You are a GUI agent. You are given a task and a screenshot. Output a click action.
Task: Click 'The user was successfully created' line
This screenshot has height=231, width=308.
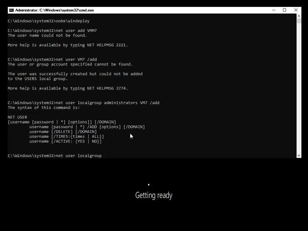click(75, 74)
